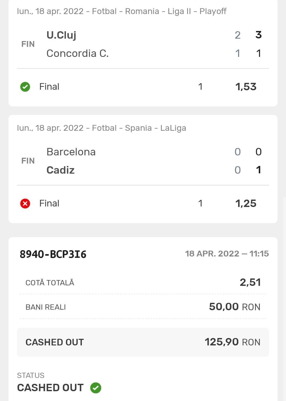Open the Barcelona team entry
Screen dimensions: 286x401
[71, 152]
